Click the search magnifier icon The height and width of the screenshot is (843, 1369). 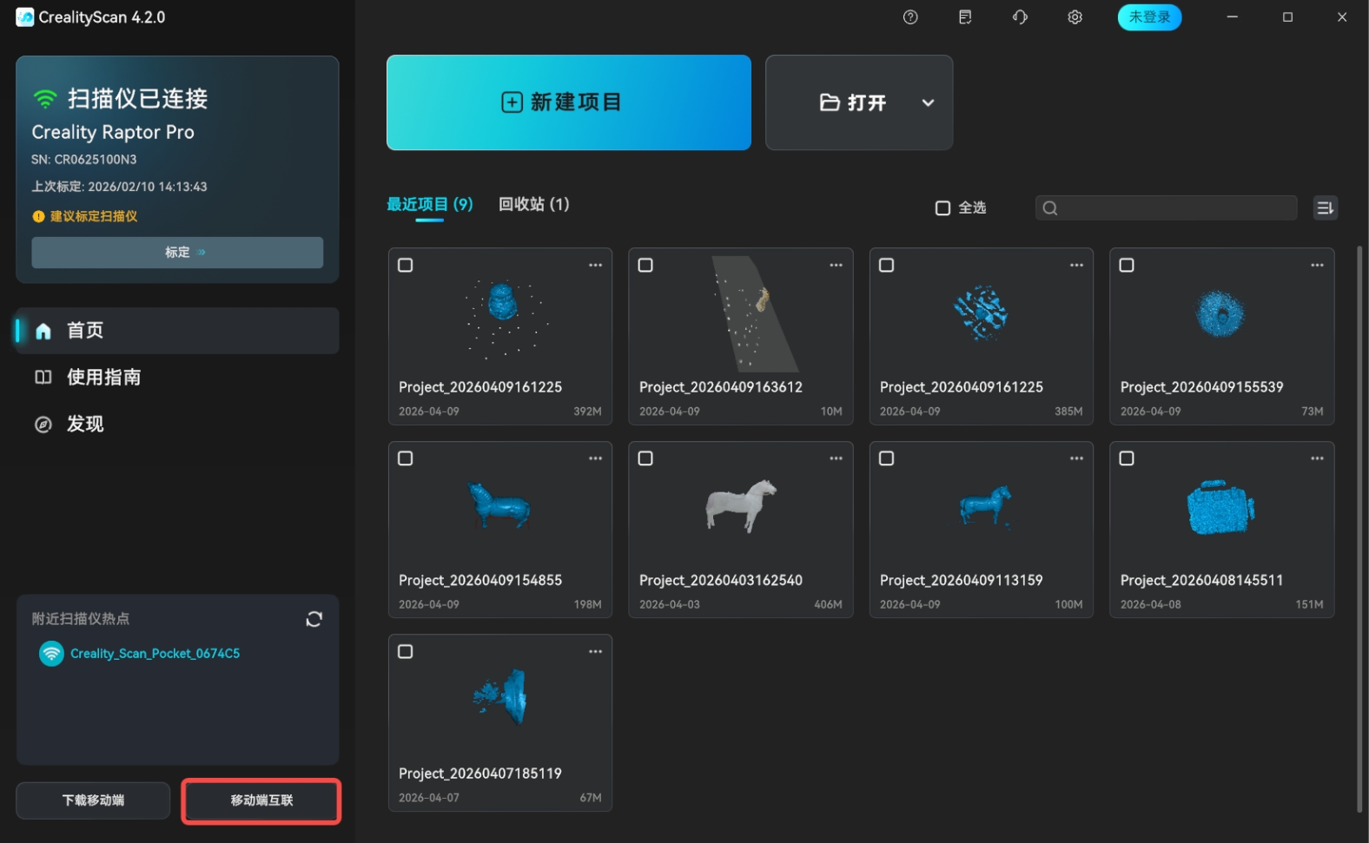pyautogui.click(x=1050, y=208)
